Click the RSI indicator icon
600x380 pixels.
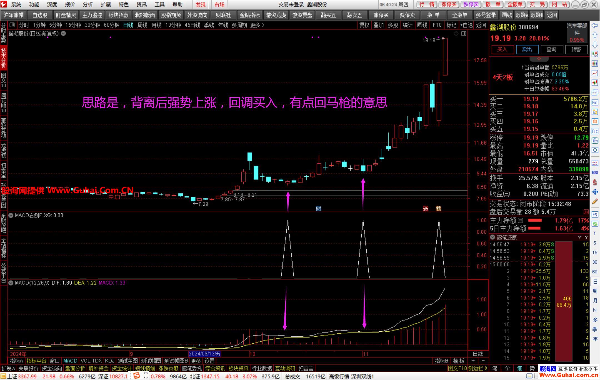595,172
